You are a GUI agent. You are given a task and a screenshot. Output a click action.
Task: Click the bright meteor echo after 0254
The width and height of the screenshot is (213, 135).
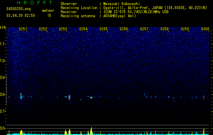[91, 98]
